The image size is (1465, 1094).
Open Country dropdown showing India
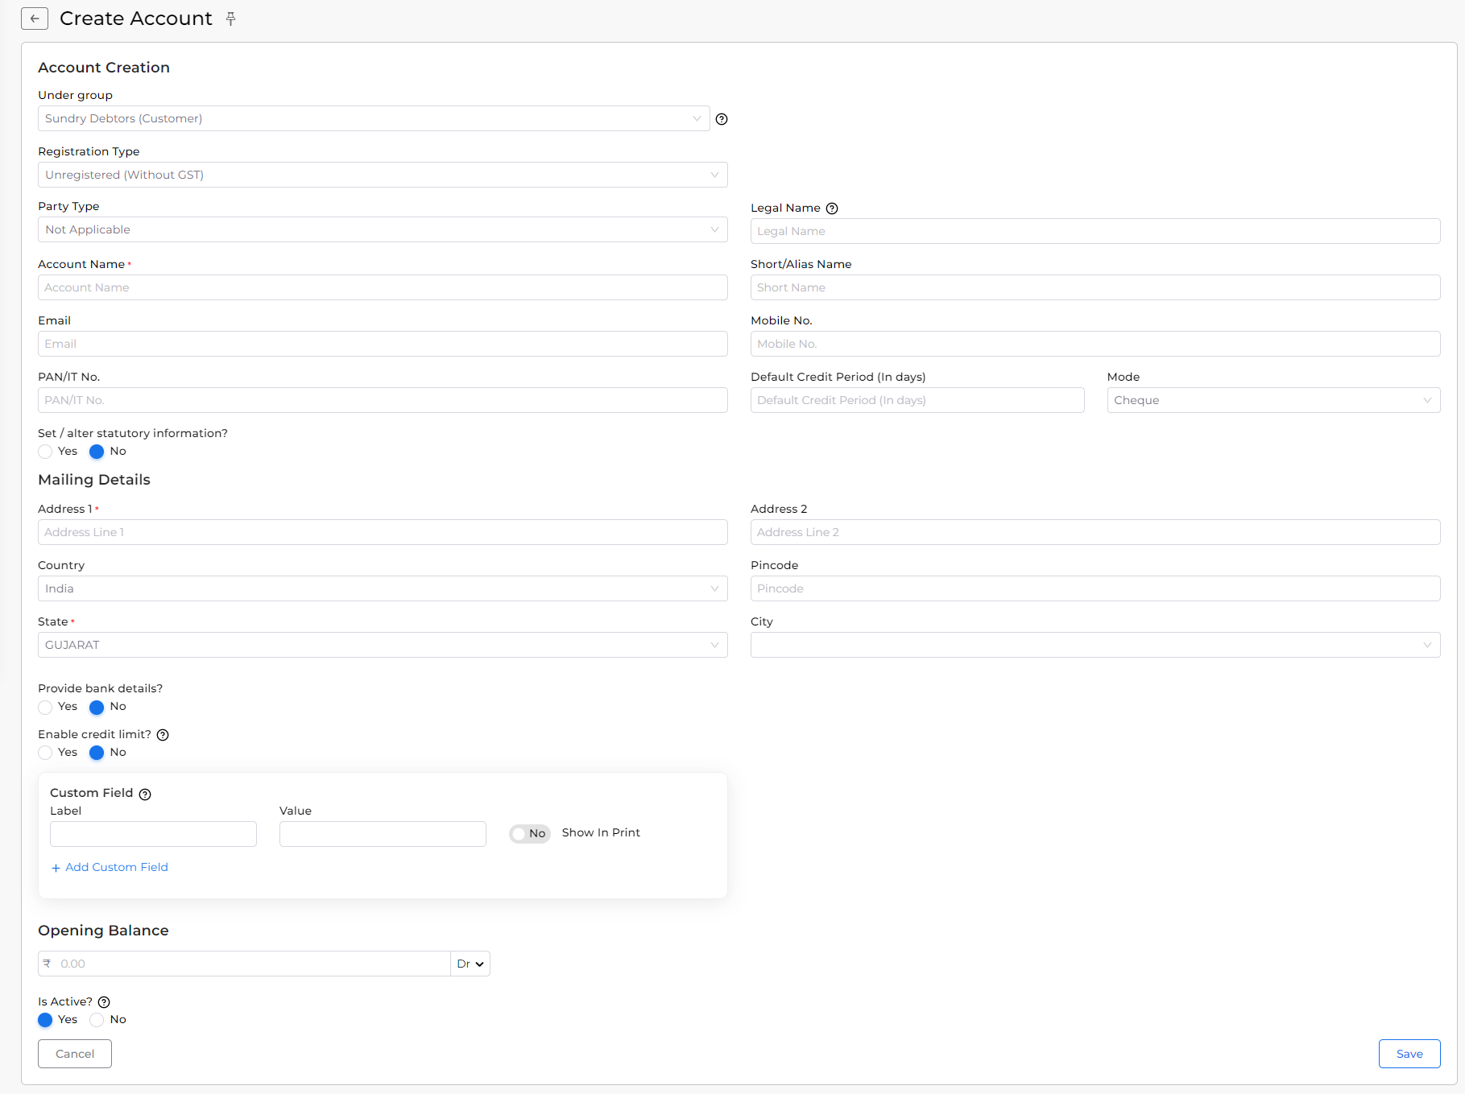click(x=383, y=588)
